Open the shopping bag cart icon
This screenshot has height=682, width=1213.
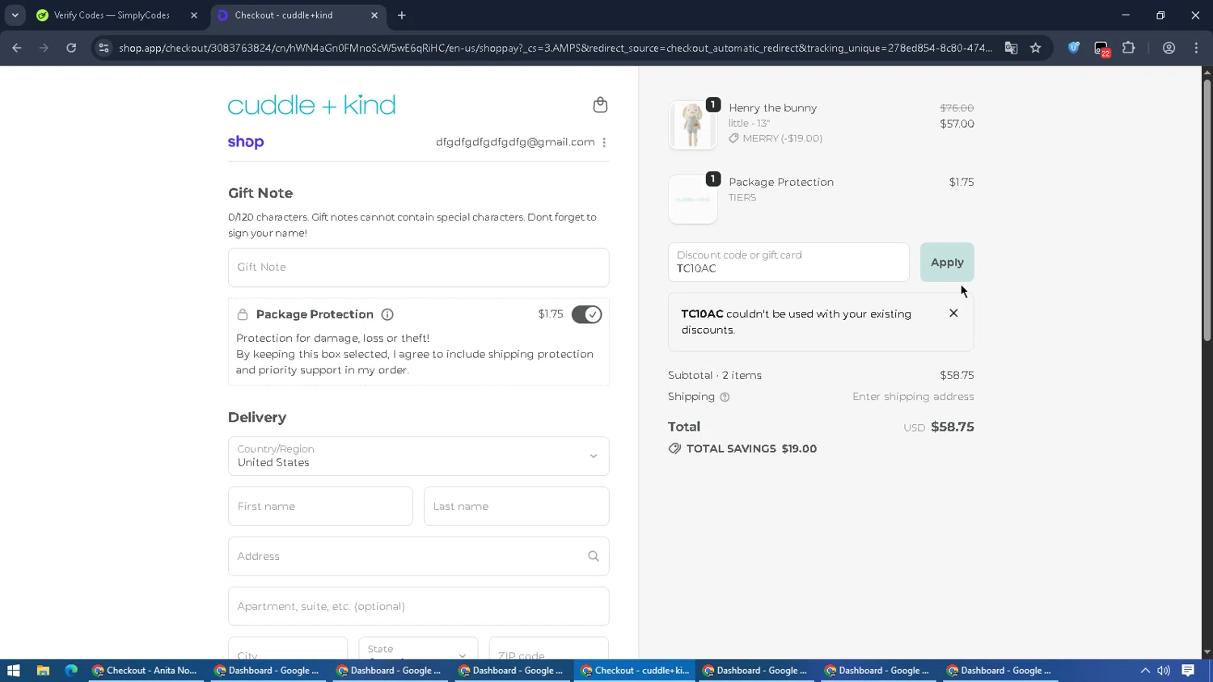tap(600, 105)
